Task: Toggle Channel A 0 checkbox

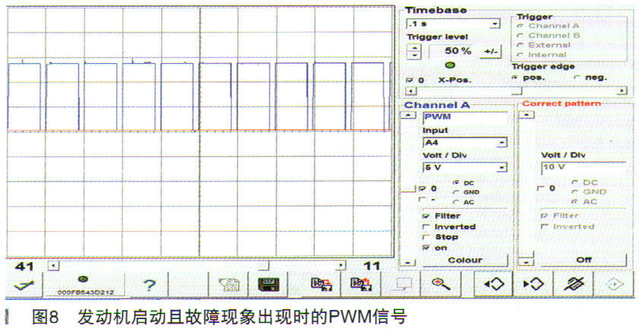Action: pyautogui.click(x=423, y=189)
